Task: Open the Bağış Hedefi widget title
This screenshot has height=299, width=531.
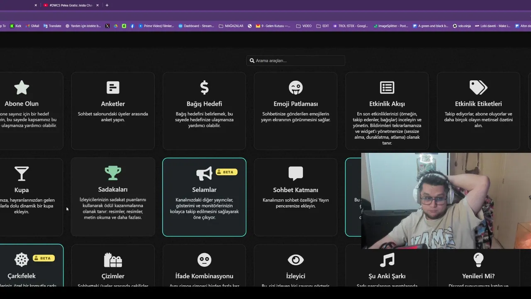Action: click(204, 104)
